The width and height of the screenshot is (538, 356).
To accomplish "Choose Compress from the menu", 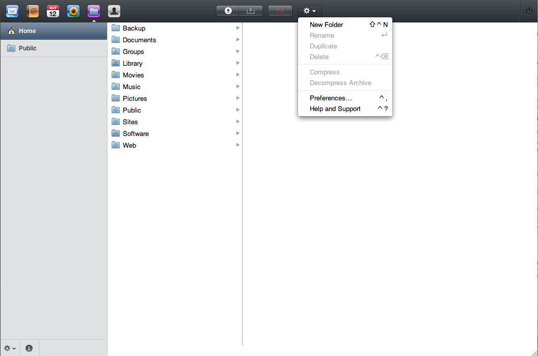I will point(345,72).
